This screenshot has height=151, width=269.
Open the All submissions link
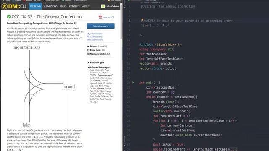(x=94, y=36)
